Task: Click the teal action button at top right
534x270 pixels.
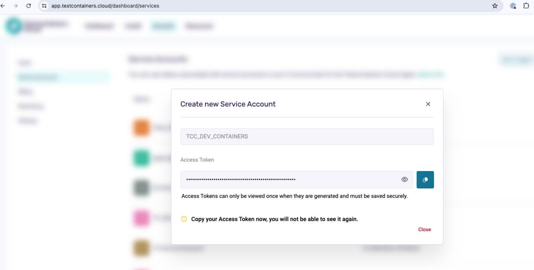Action: (x=517, y=60)
